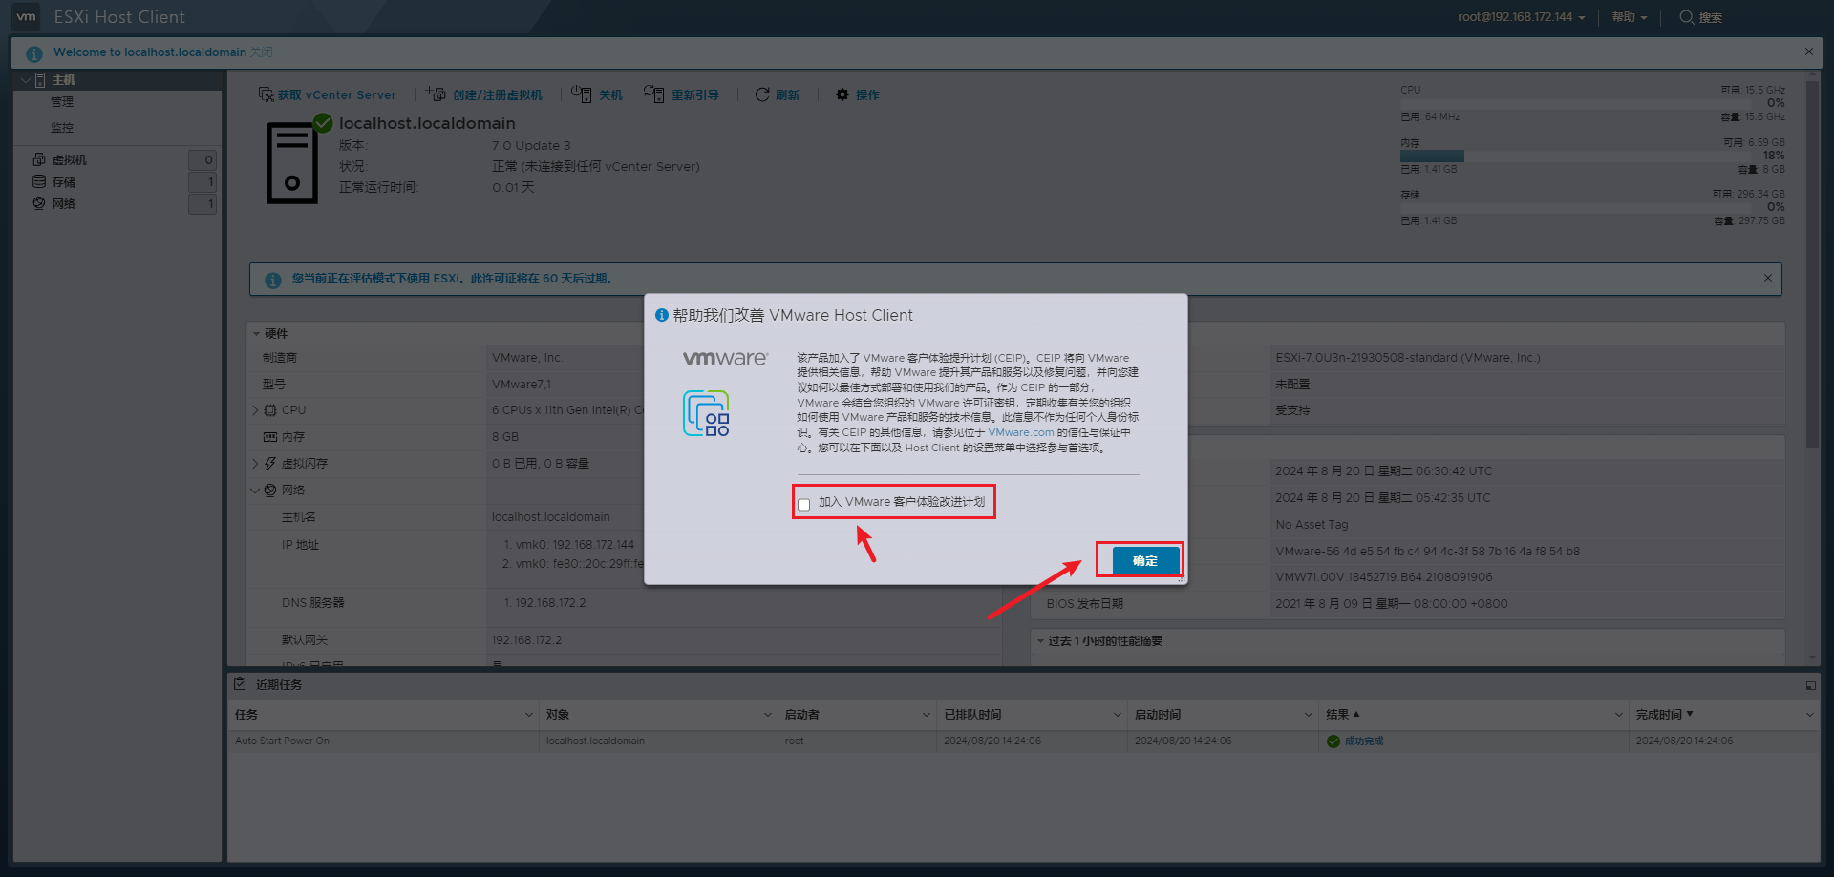The width and height of the screenshot is (1834, 877).
Task: Confirm the dialog with the 确定 button
Action: pos(1144,561)
